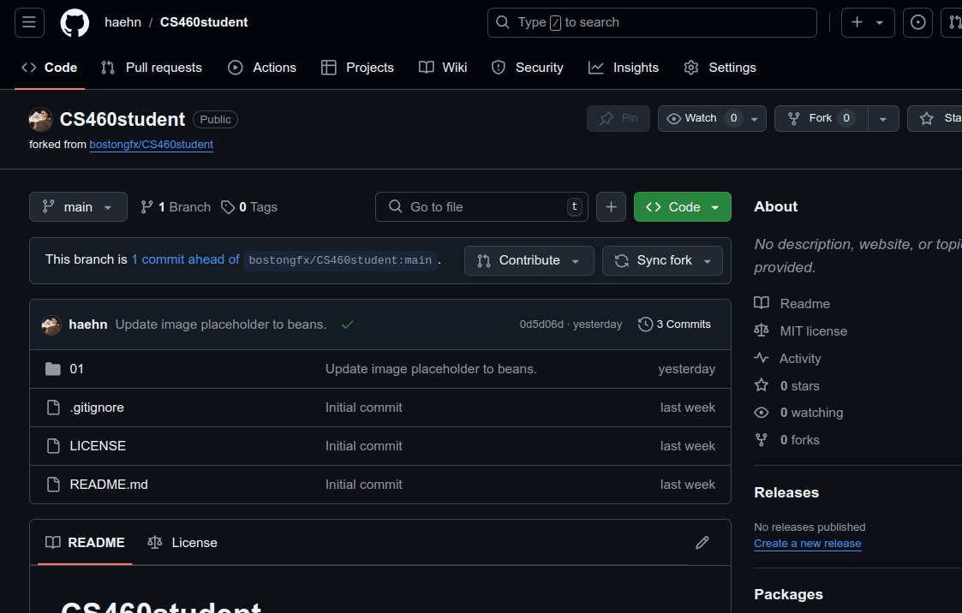View the 3 Commits history
This screenshot has height=613, width=962.
pyautogui.click(x=674, y=324)
